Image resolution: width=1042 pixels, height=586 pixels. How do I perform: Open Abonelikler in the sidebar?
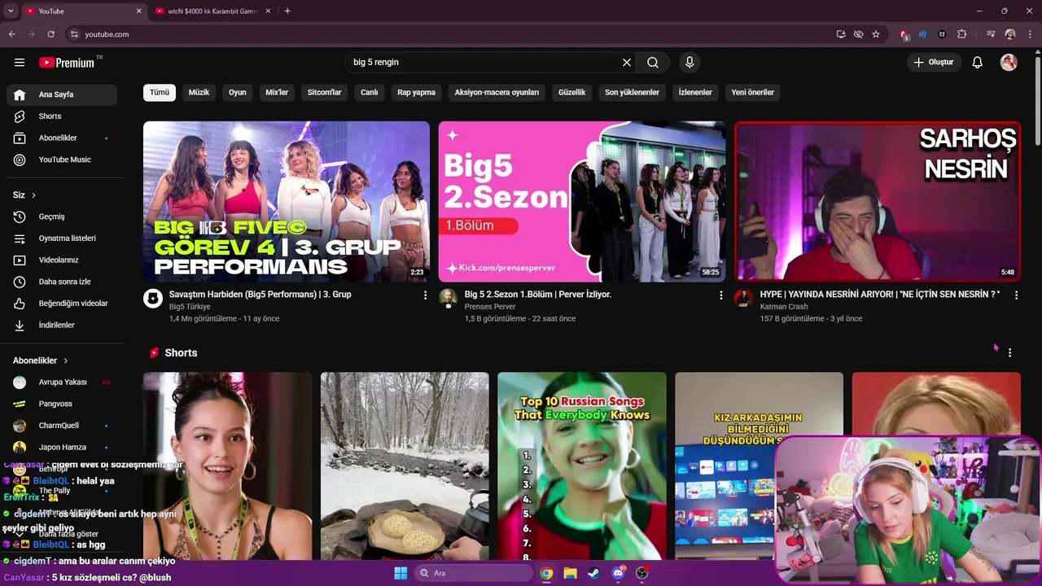(62, 138)
